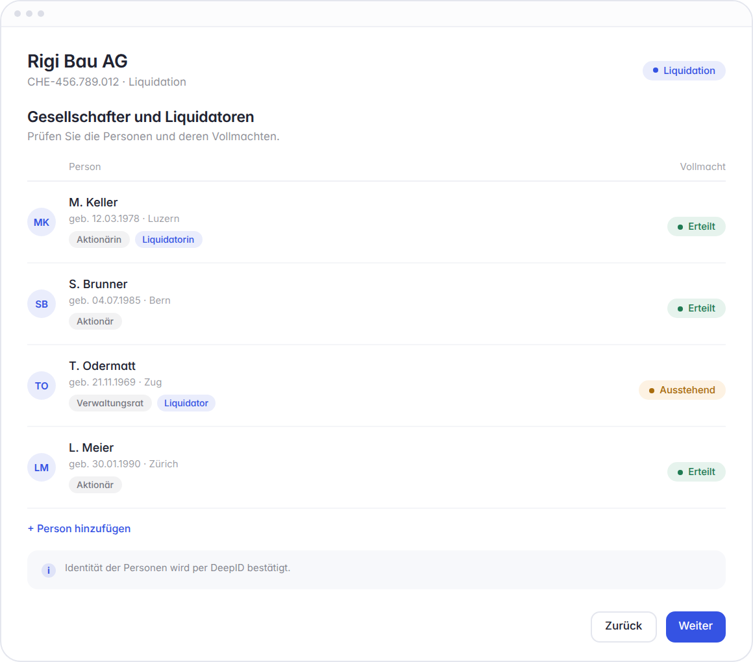This screenshot has height=662, width=753.
Task: Click birth details 'geb. 30.01.1990 · Zürich'
Action: tap(123, 464)
